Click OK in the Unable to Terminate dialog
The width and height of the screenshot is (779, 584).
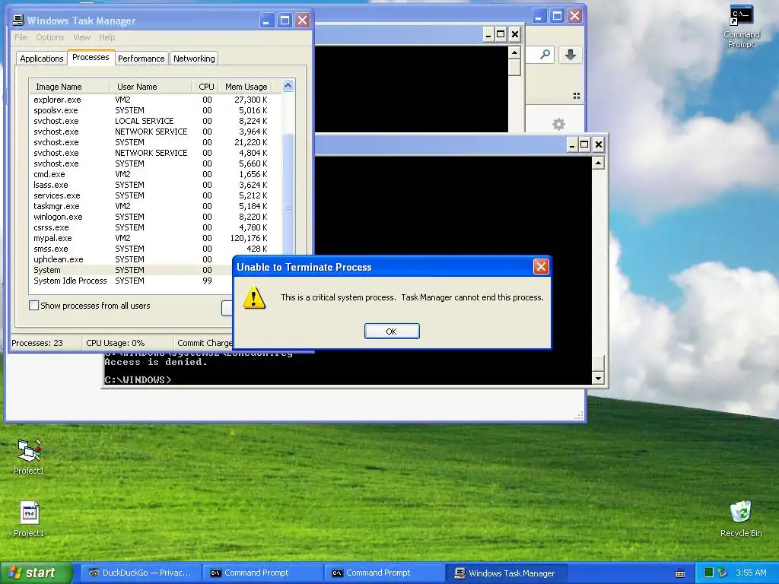[x=392, y=332]
